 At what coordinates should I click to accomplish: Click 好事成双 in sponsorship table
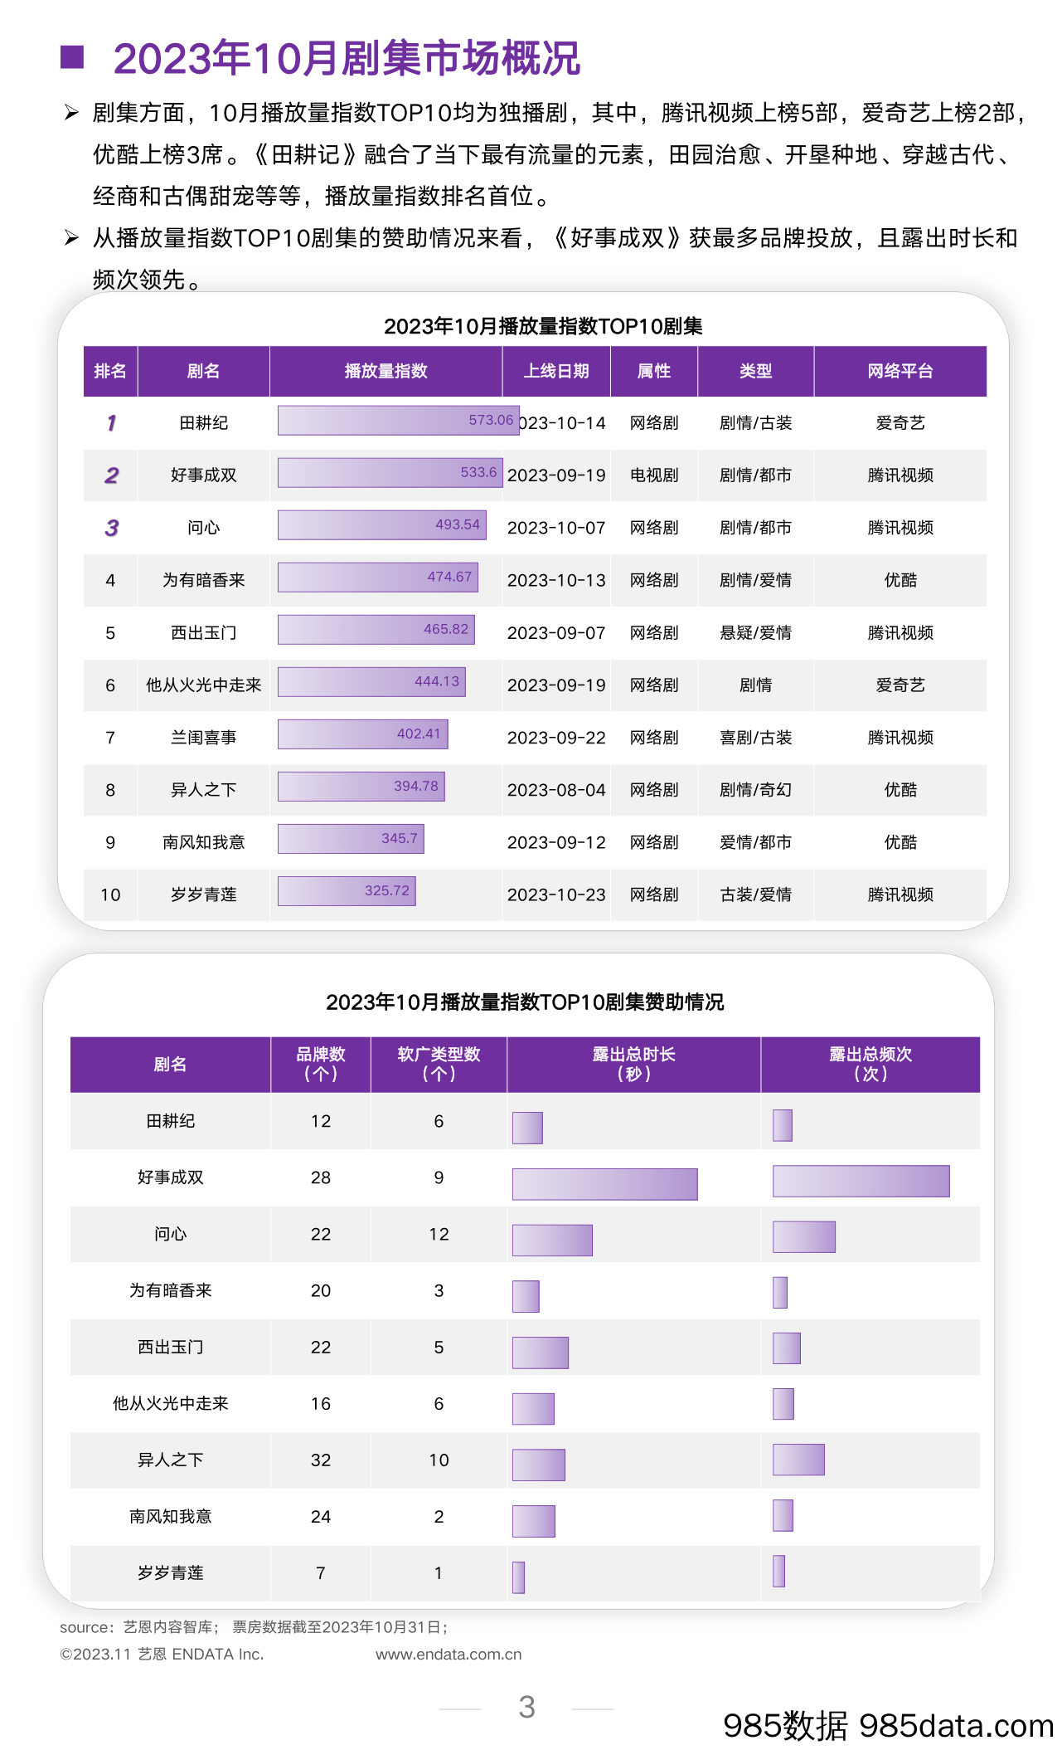(x=170, y=1177)
